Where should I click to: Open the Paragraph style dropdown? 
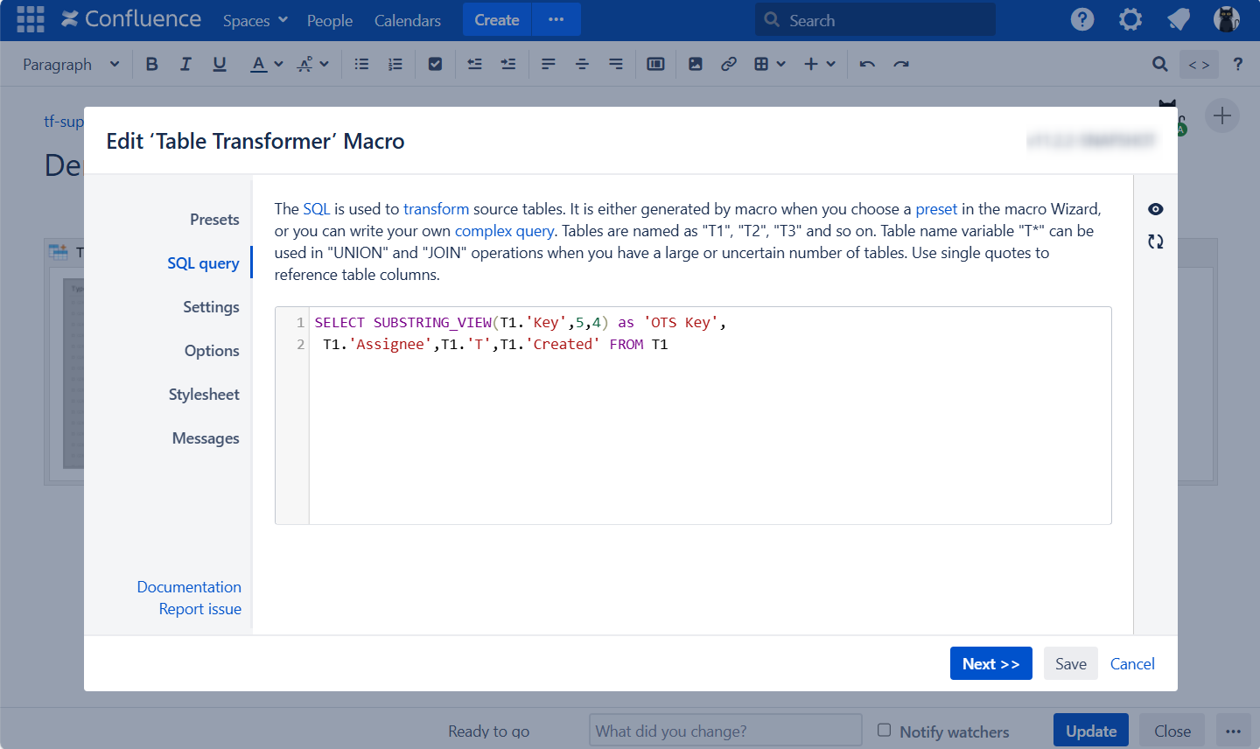click(x=71, y=65)
